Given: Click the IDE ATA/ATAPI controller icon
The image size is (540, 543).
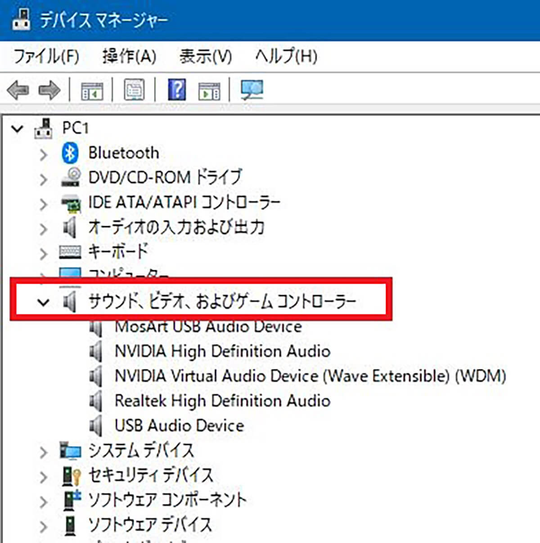Looking at the screenshot, I should click(x=71, y=203).
